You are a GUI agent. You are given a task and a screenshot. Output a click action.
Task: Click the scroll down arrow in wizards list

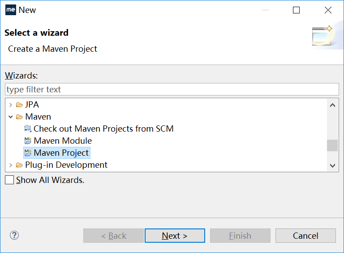point(332,166)
